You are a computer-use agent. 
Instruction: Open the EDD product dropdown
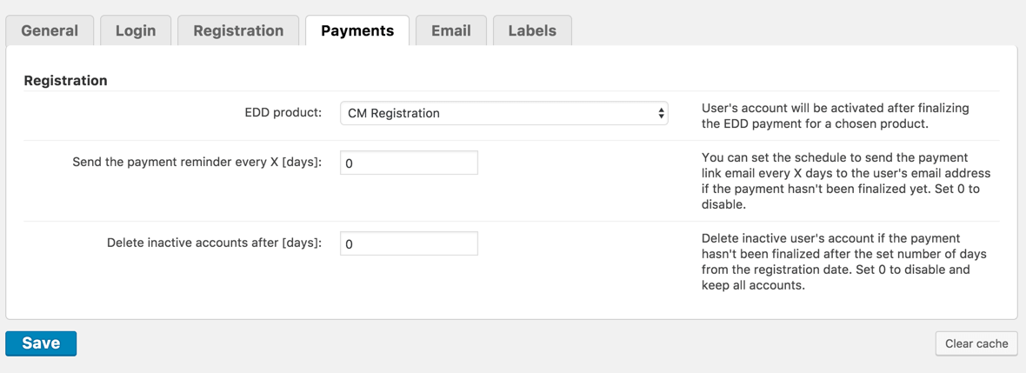(503, 113)
